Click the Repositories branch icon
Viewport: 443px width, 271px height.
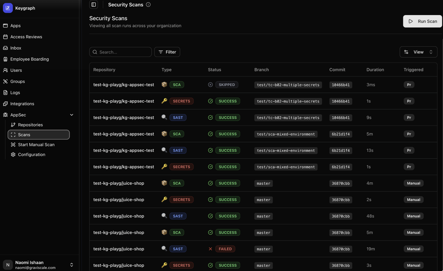tap(13, 125)
